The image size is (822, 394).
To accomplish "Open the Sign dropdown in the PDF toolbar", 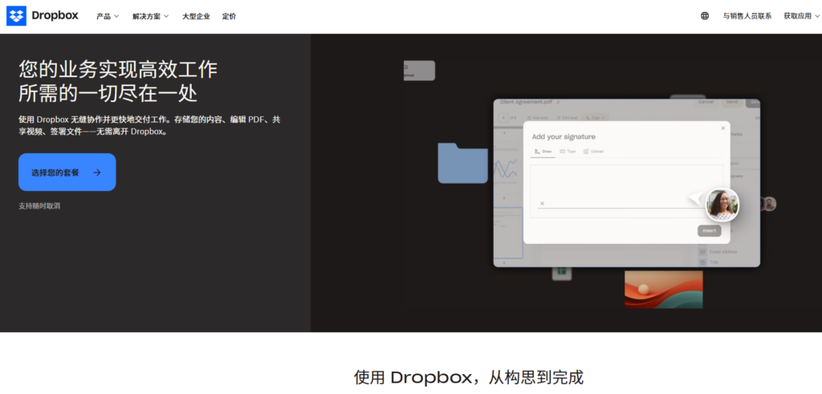I will (595, 118).
